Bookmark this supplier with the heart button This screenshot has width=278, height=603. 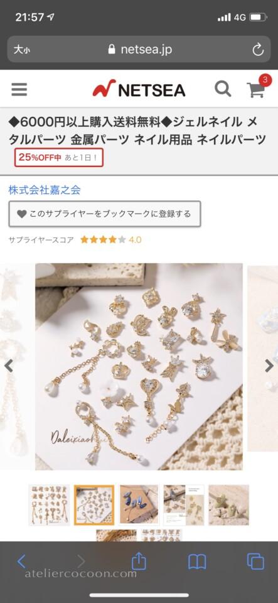click(x=105, y=214)
